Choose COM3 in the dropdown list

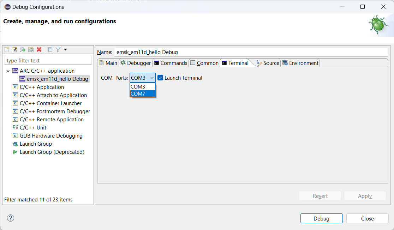(142, 86)
